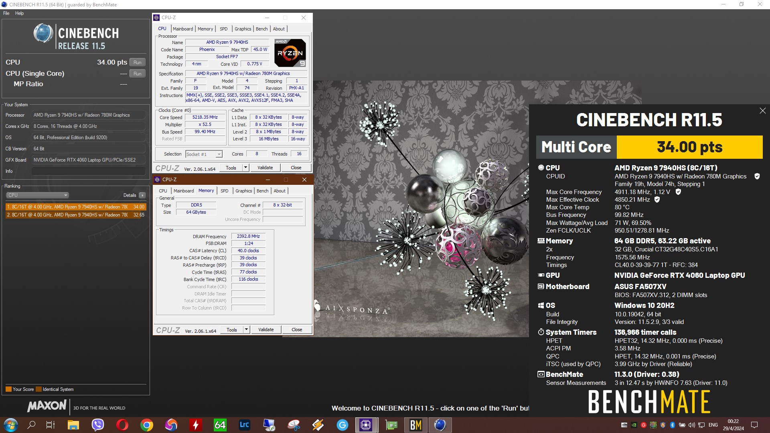
Task: Click Validate in upper CPU-Z window
Action: point(265,168)
